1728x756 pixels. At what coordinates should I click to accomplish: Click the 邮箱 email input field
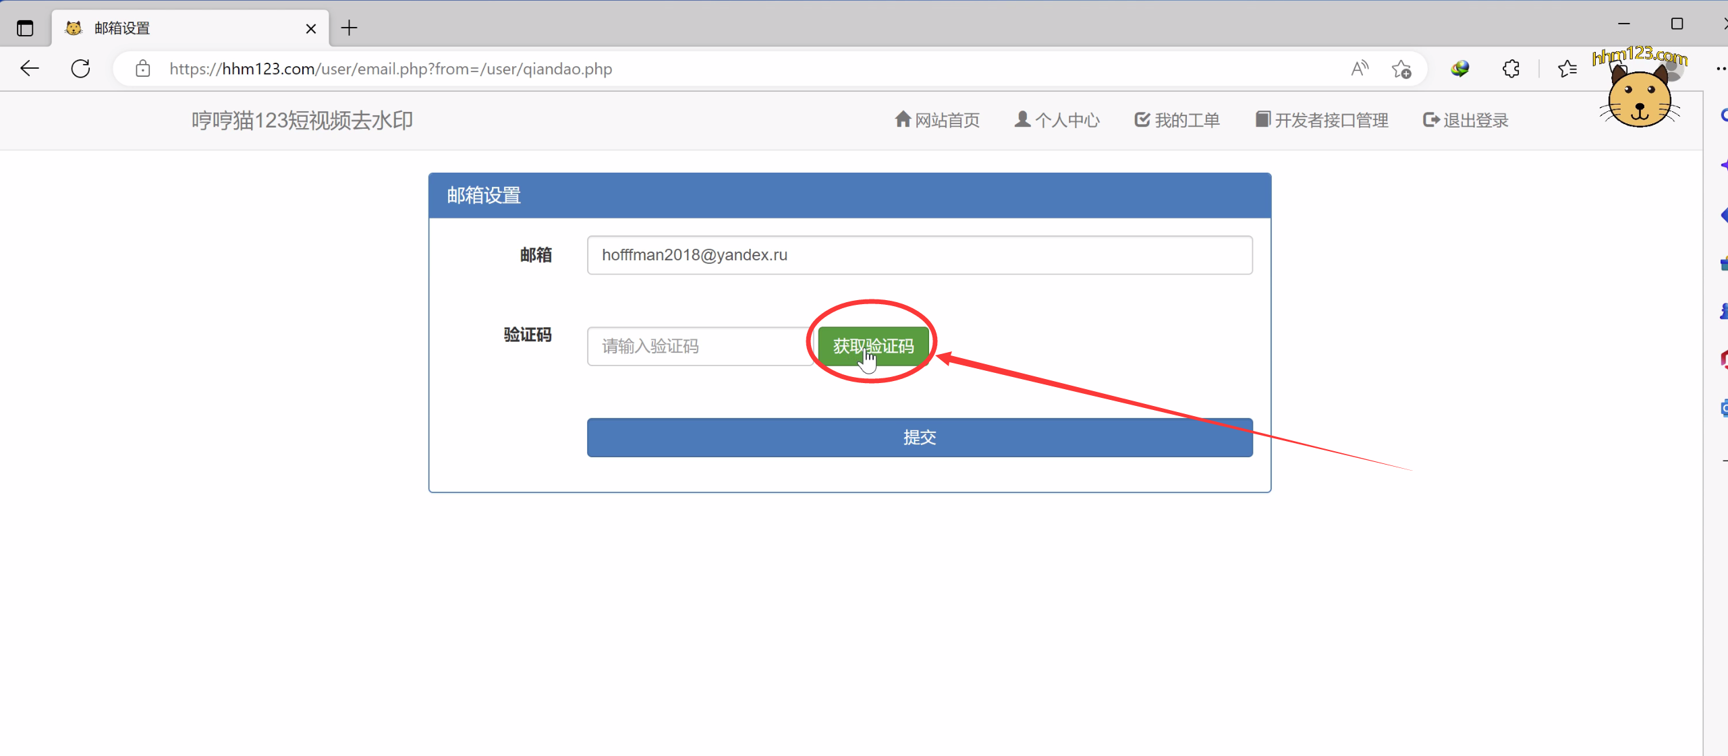pos(919,255)
